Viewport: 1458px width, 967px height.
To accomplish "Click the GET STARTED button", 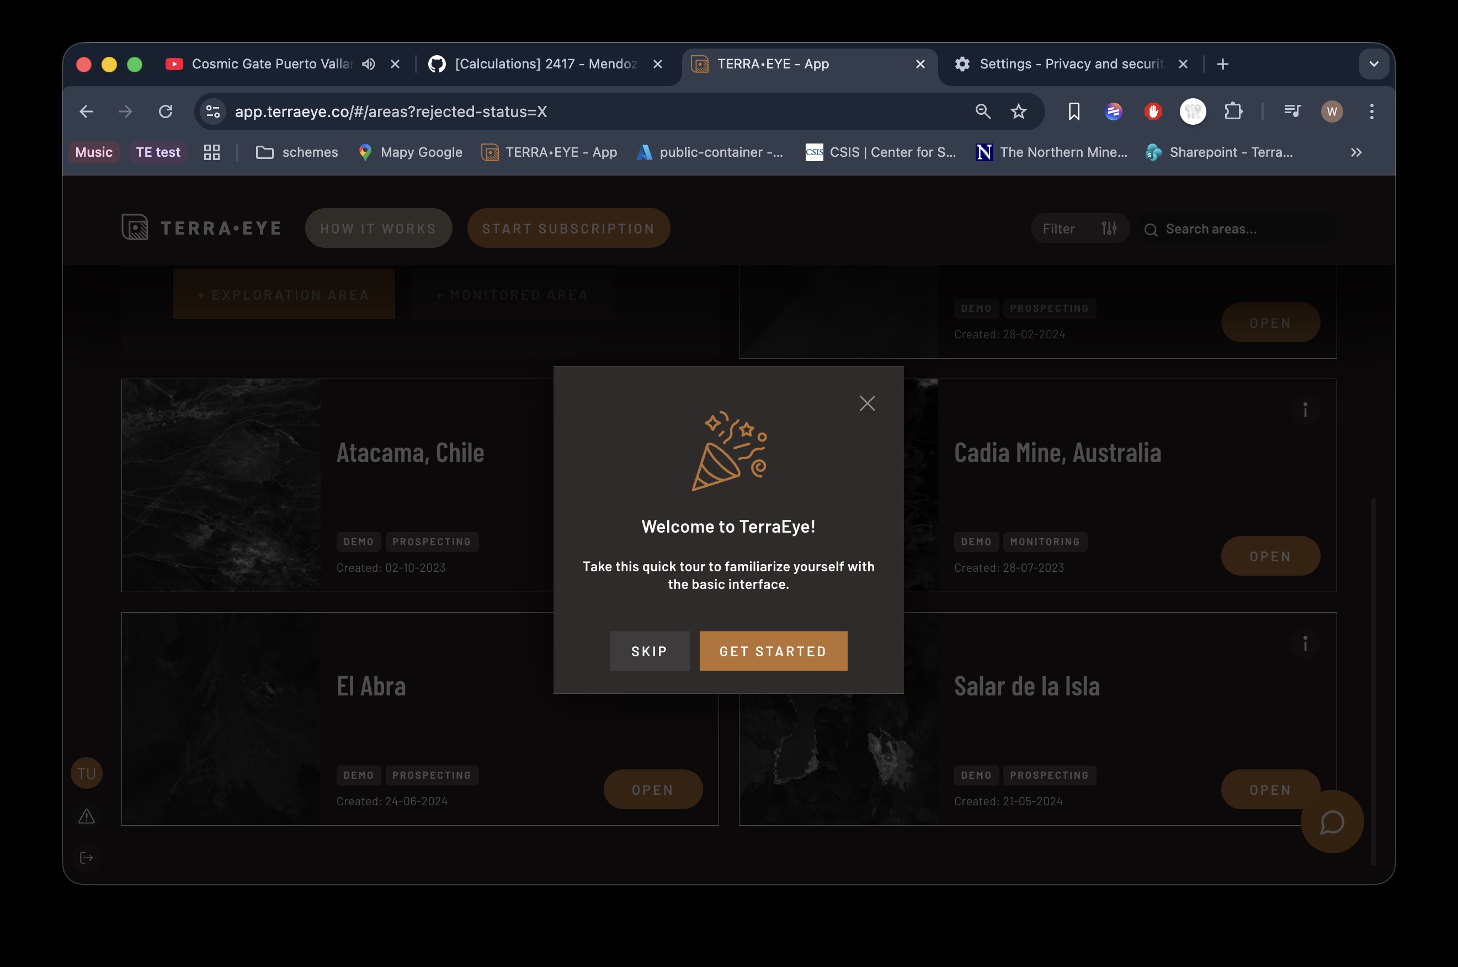I will (x=773, y=651).
